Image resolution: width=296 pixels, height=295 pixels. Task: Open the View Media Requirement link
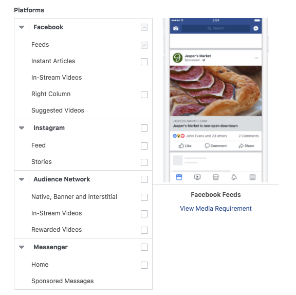(216, 208)
